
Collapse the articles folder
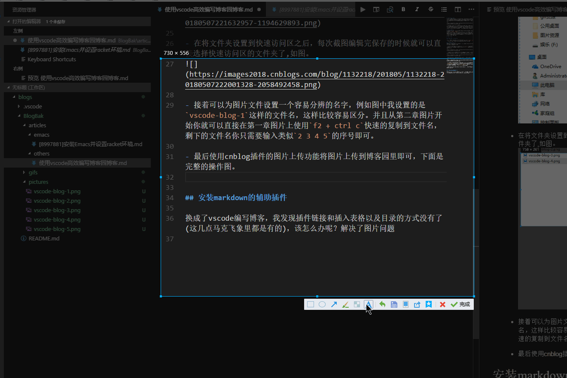(x=37, y=125)
